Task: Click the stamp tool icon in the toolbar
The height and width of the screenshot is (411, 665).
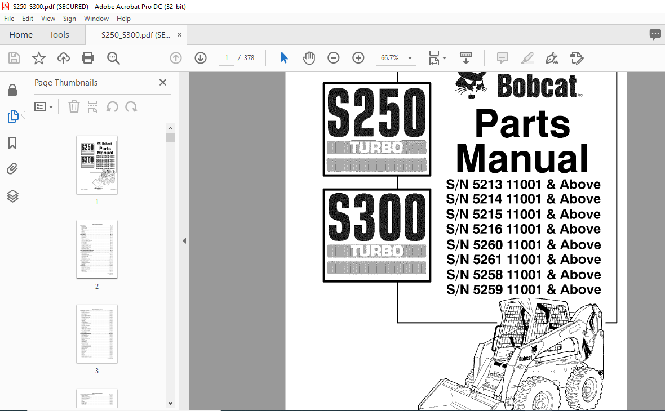Action: pos(577,58)
